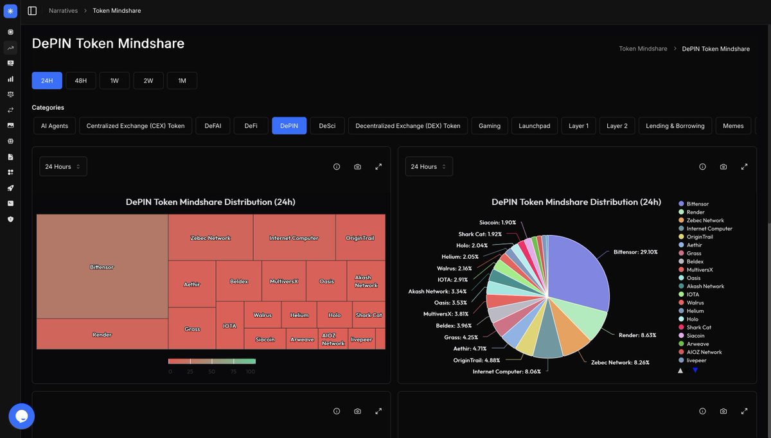Switch to the AI Agents category

point(55,126)
